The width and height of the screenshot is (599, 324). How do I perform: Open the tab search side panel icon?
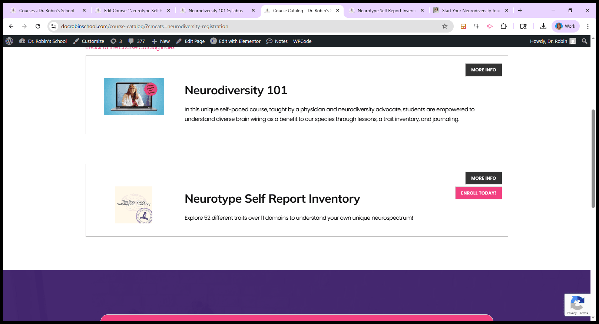tap(523, 26)
